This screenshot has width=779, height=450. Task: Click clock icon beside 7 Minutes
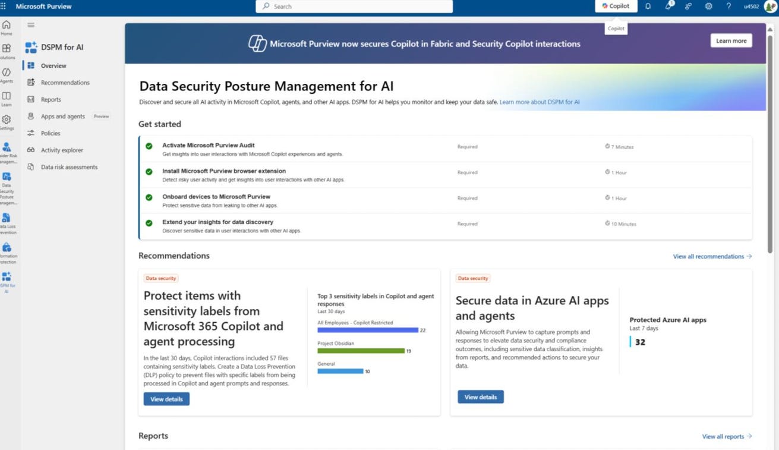click(607, 146)
